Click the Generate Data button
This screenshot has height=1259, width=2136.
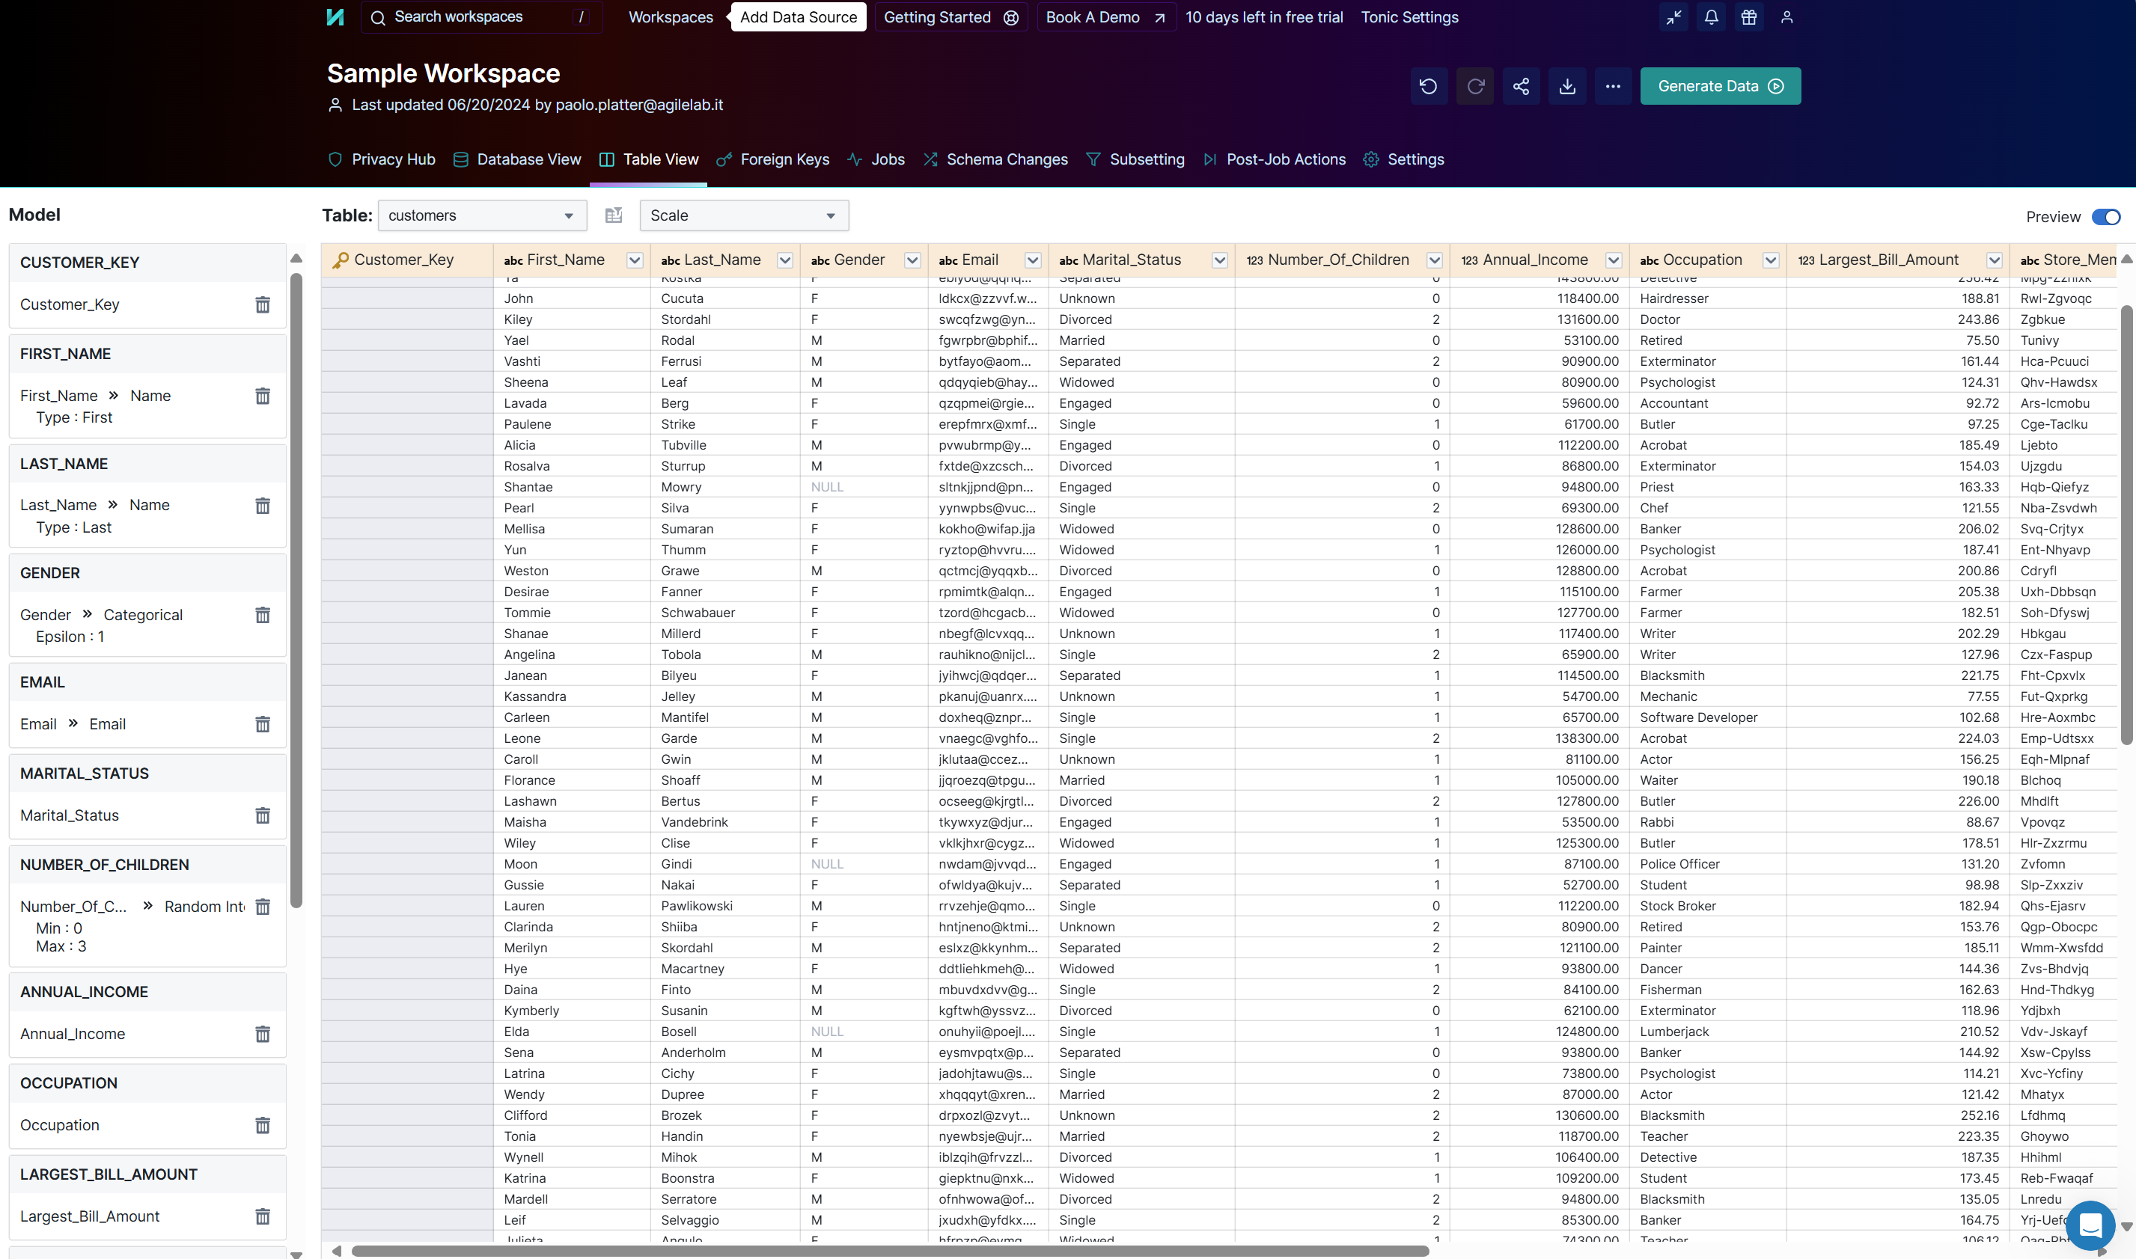tap(1720, 87)
